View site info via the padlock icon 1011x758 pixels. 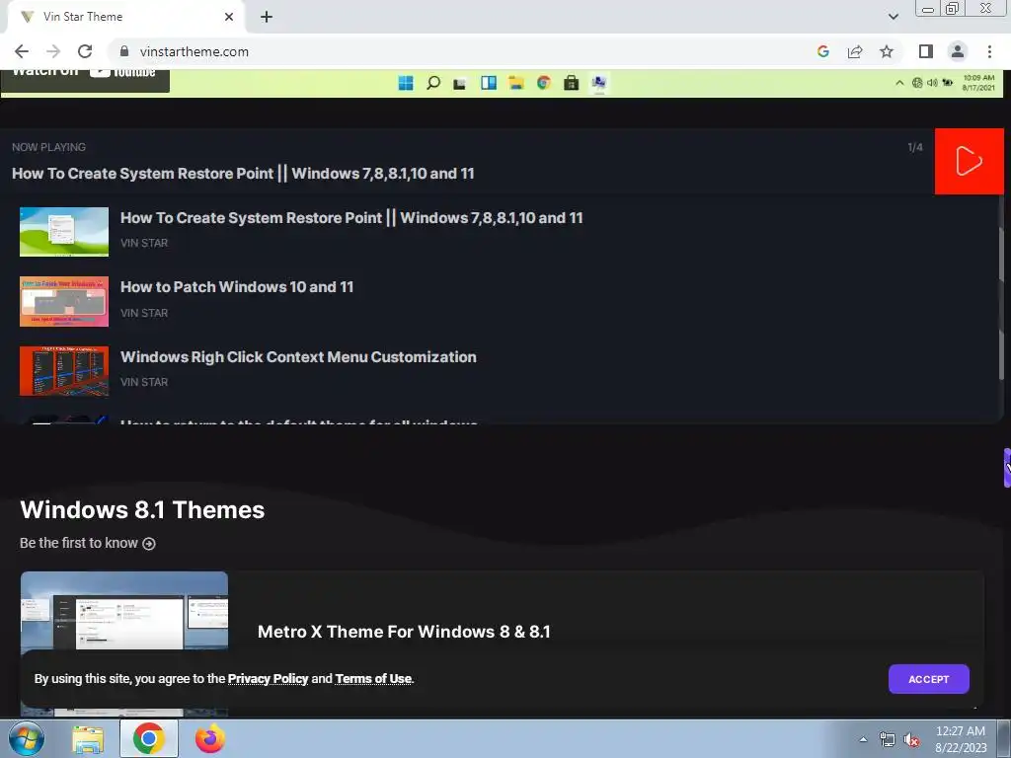[124, 51]
